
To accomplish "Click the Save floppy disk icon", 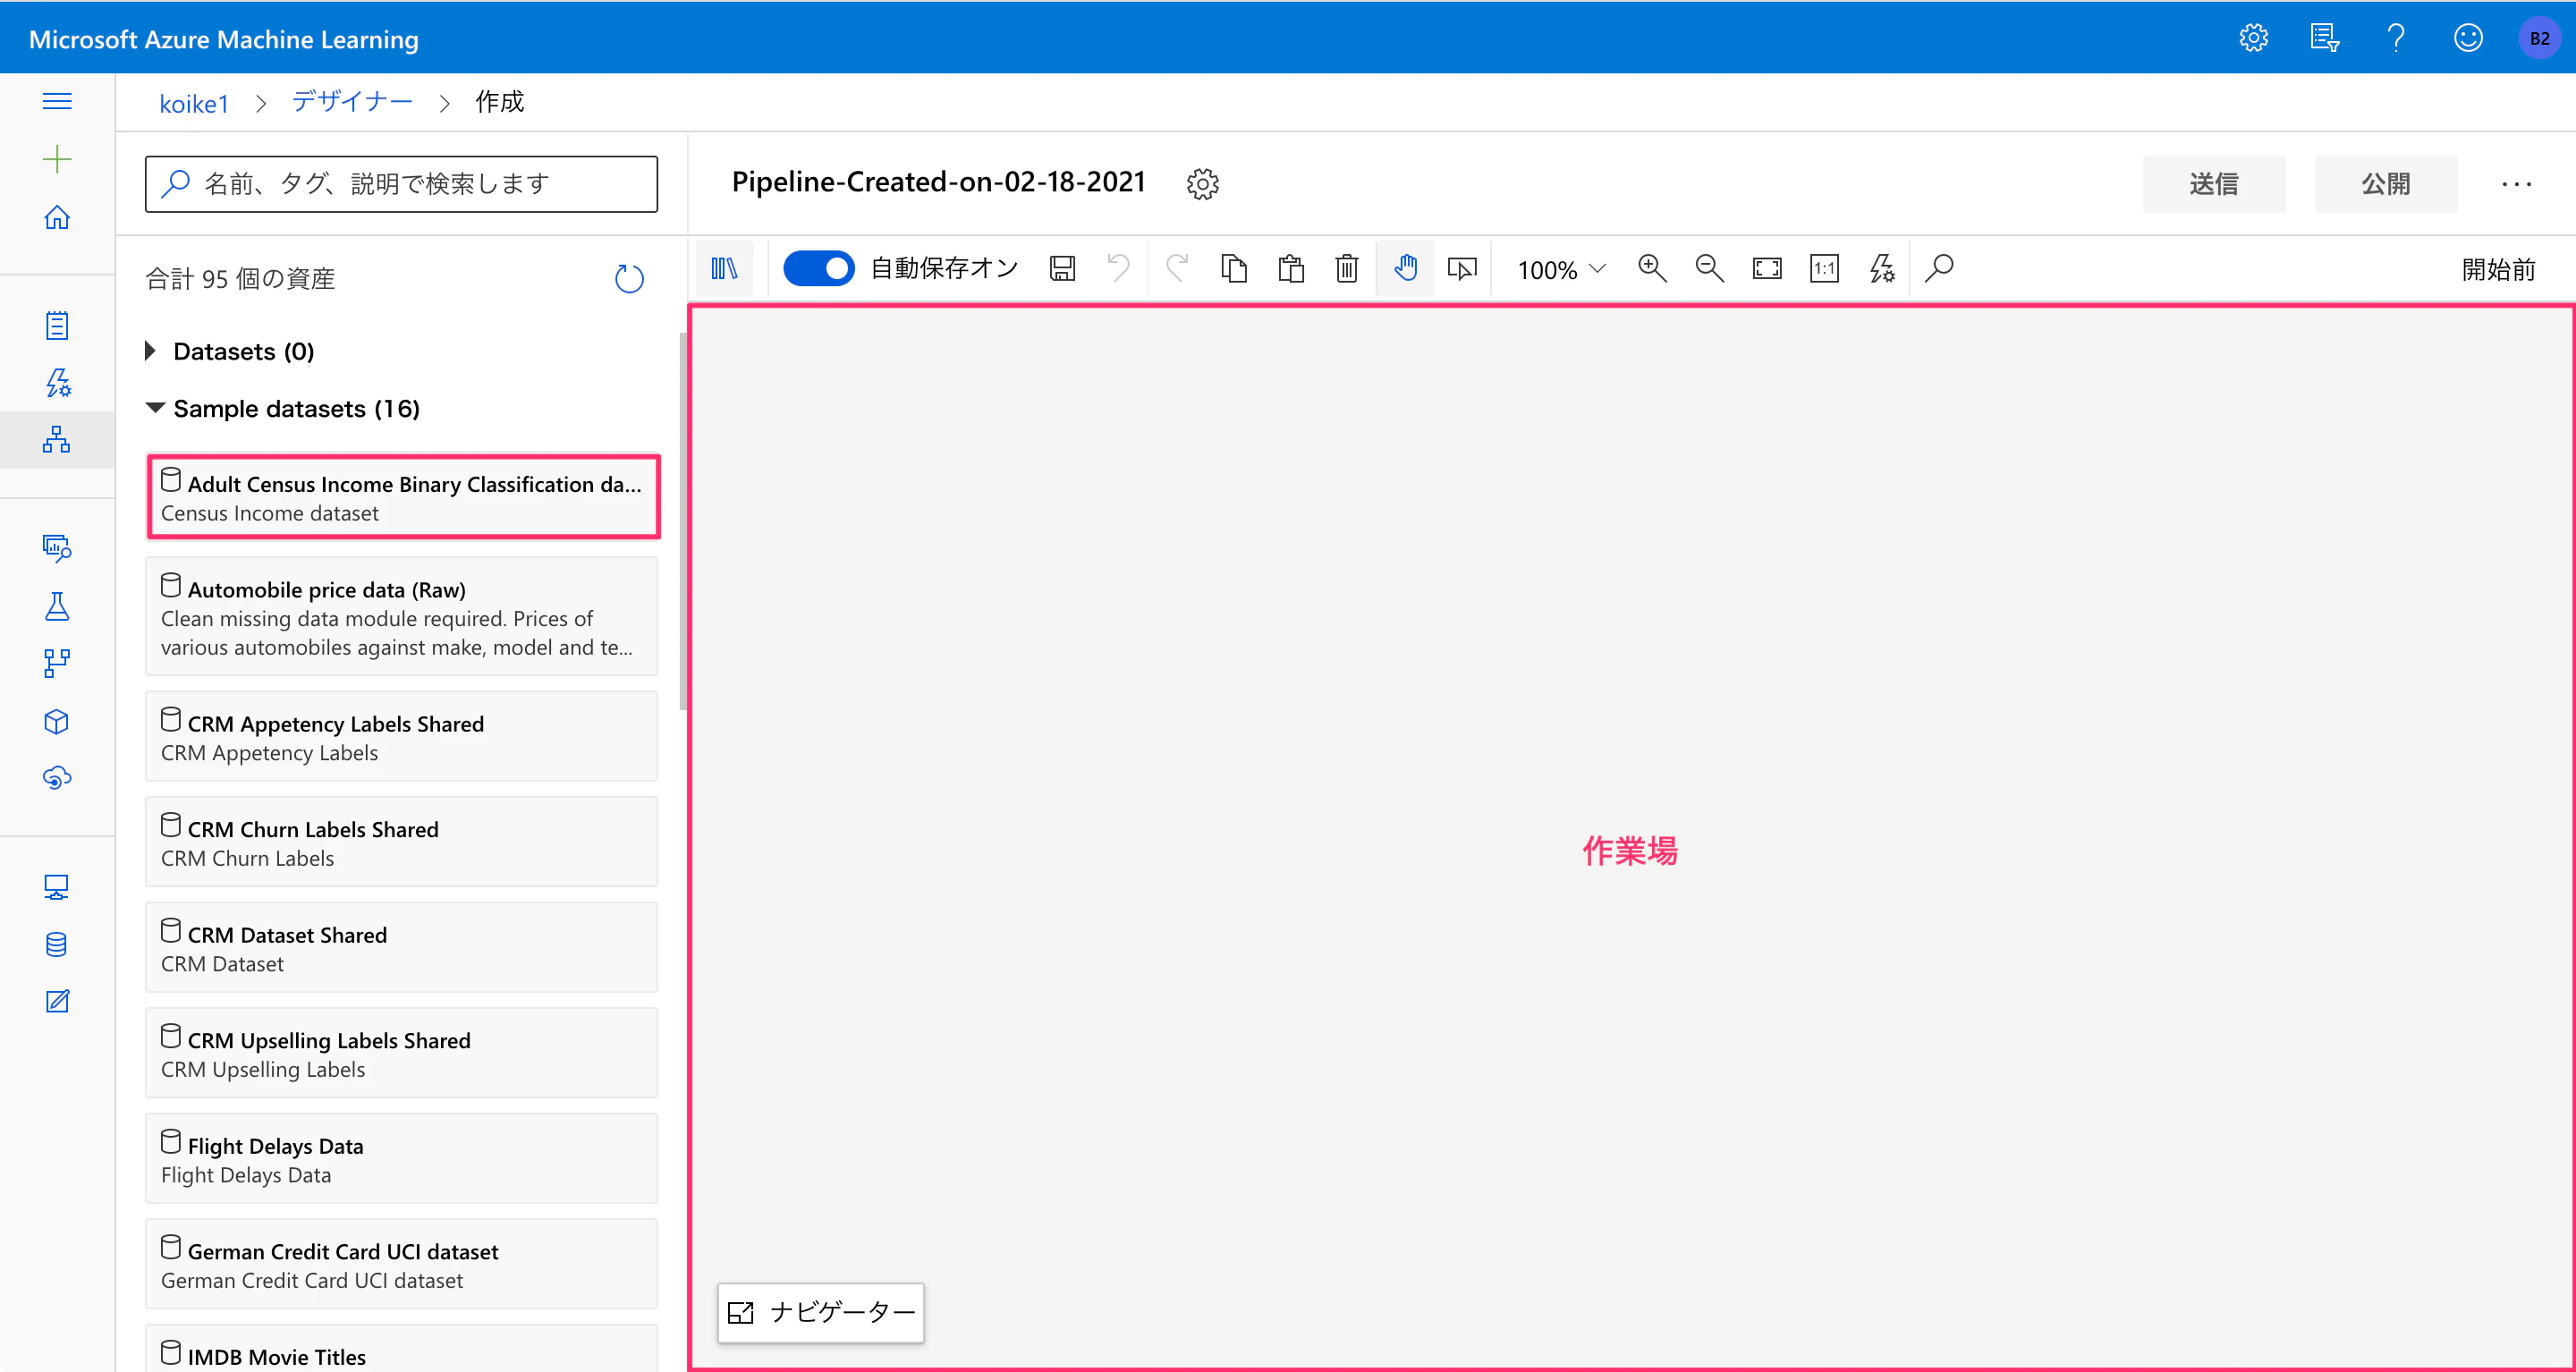I will pos(1062,268).
